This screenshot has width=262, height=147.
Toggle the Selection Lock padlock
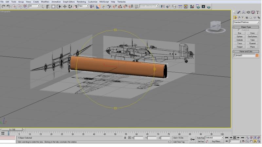click(125, 138)
